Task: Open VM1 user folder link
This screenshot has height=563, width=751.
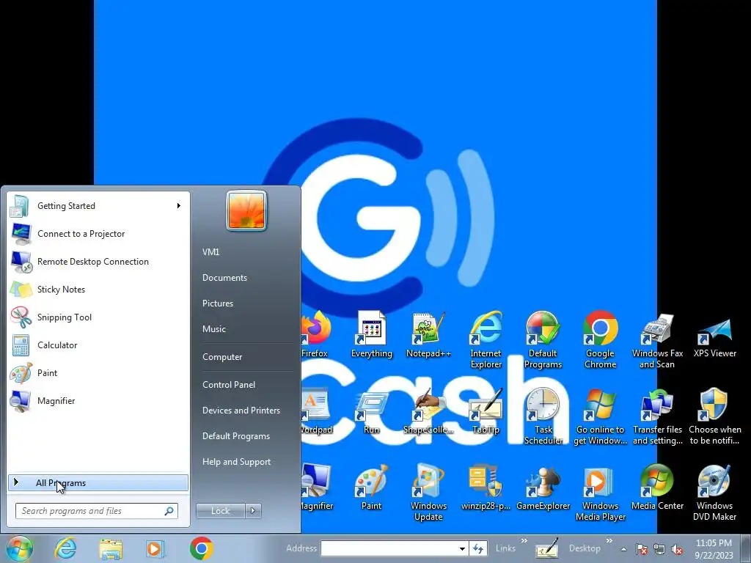Action: click(x=210, y=252)
